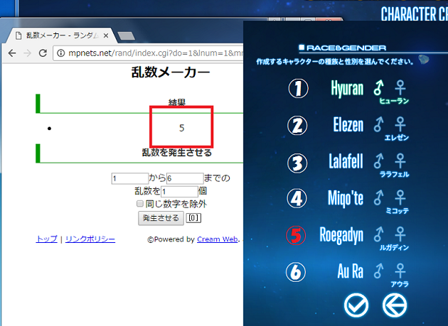Viewport: 448px width, 326px height.
Task: Select the Miqo'te race name
Action: pos(346,198)
